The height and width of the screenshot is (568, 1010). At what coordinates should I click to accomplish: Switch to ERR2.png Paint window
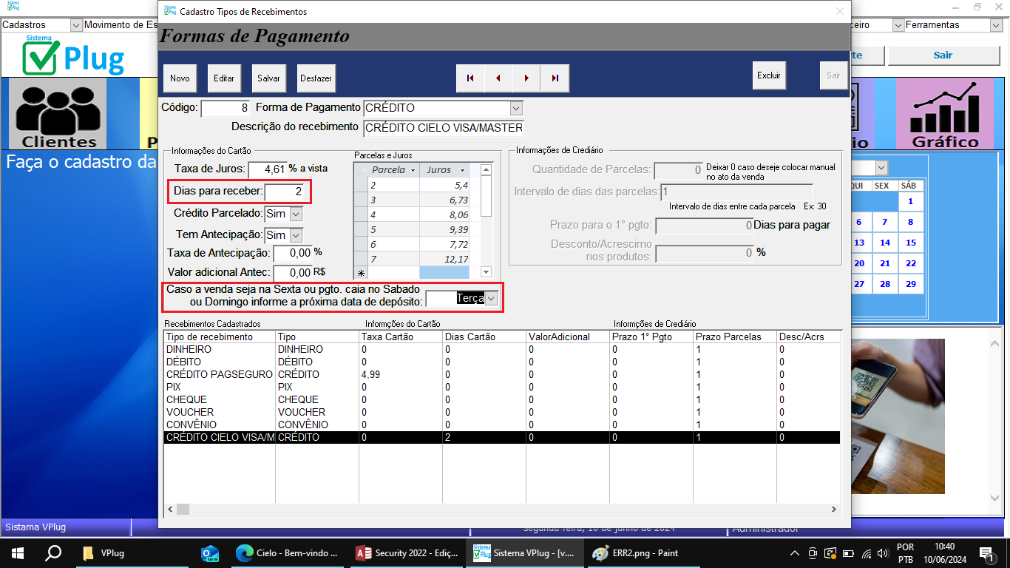[x=637, y=552]
